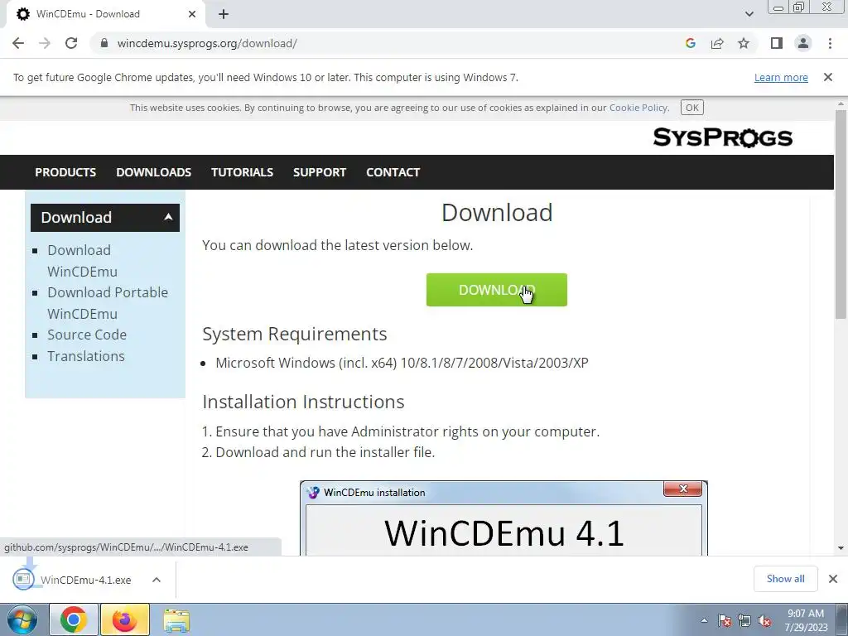The width and height of the screenshot is (848, 636).
Task: Click the scrollbar up arrow
Action: click(x=841, y=104)
